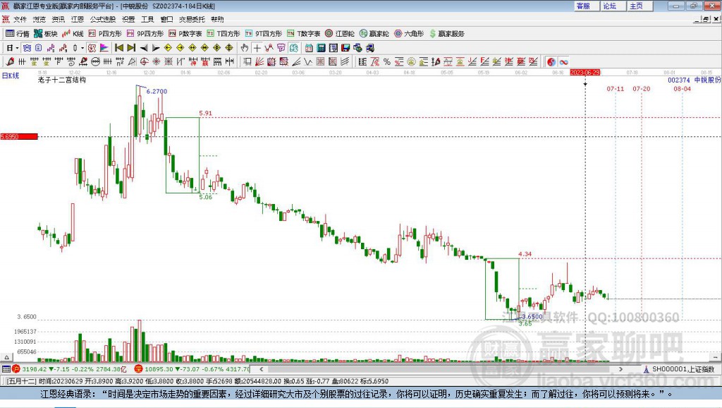This screenshot has height=408, width=722.
Task: Open the 江恩轮 Gann wheel
Action: [x=340, y=34]
